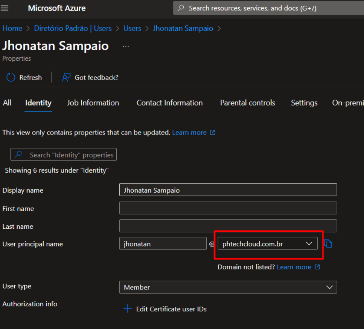The image size is (364, 329).
Task: Expand the User type Member dropdown
Action: click(228, 287)
